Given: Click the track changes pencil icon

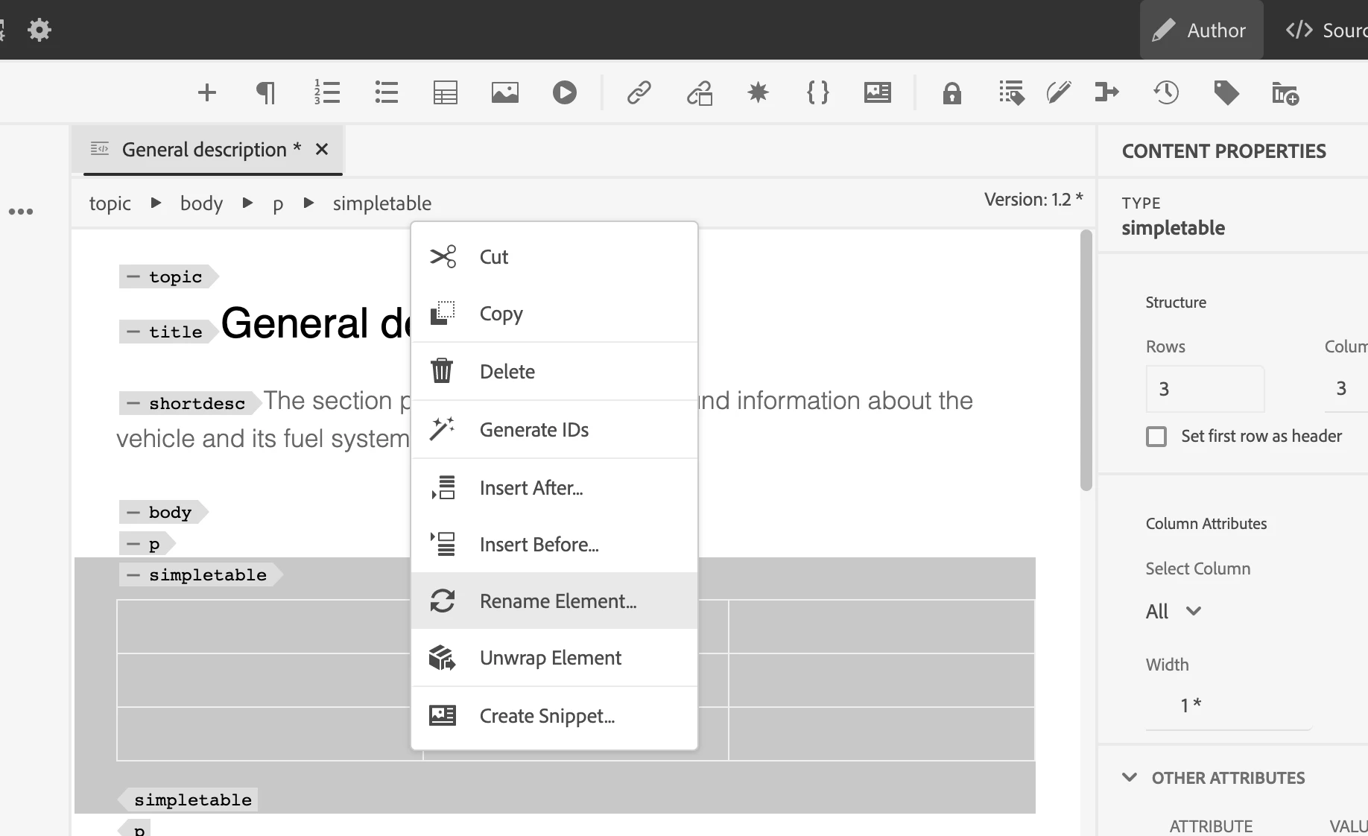Looking at the screenshot, I should point(1058,93).
